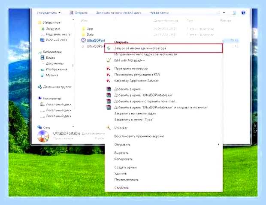The width and height of the screenshot is (266, 205).
Task: Click WinRAR icon beside Добавить в архив...
Action: (x=109, y=89)
